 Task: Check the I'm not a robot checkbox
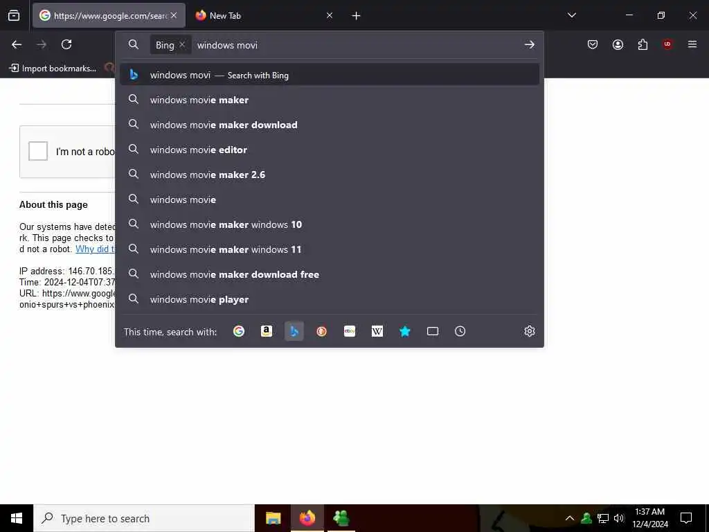coord(38,151)
